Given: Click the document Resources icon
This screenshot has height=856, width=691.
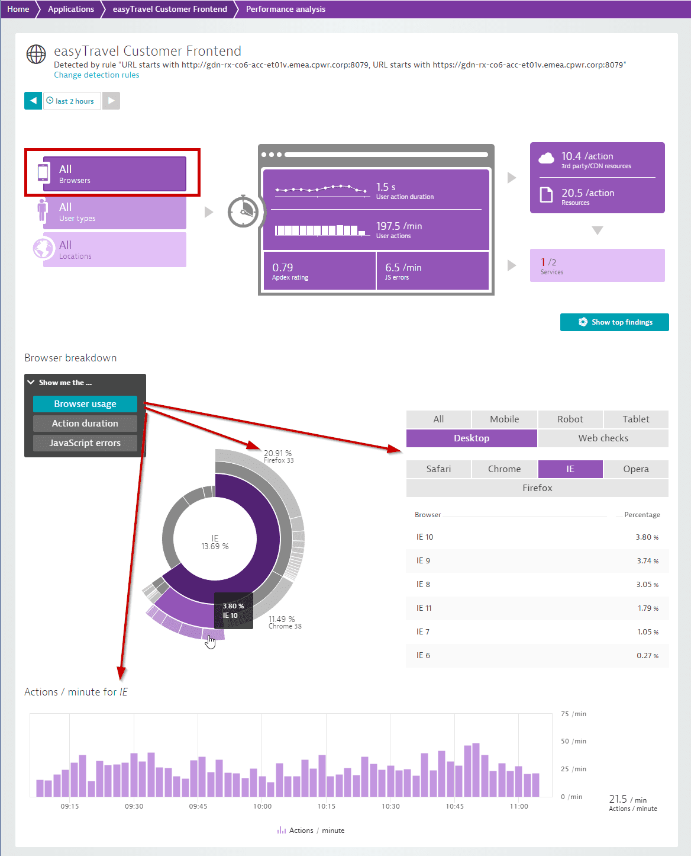Looking at the screenshot, I should pyautogui.click(x=546, y=195).
